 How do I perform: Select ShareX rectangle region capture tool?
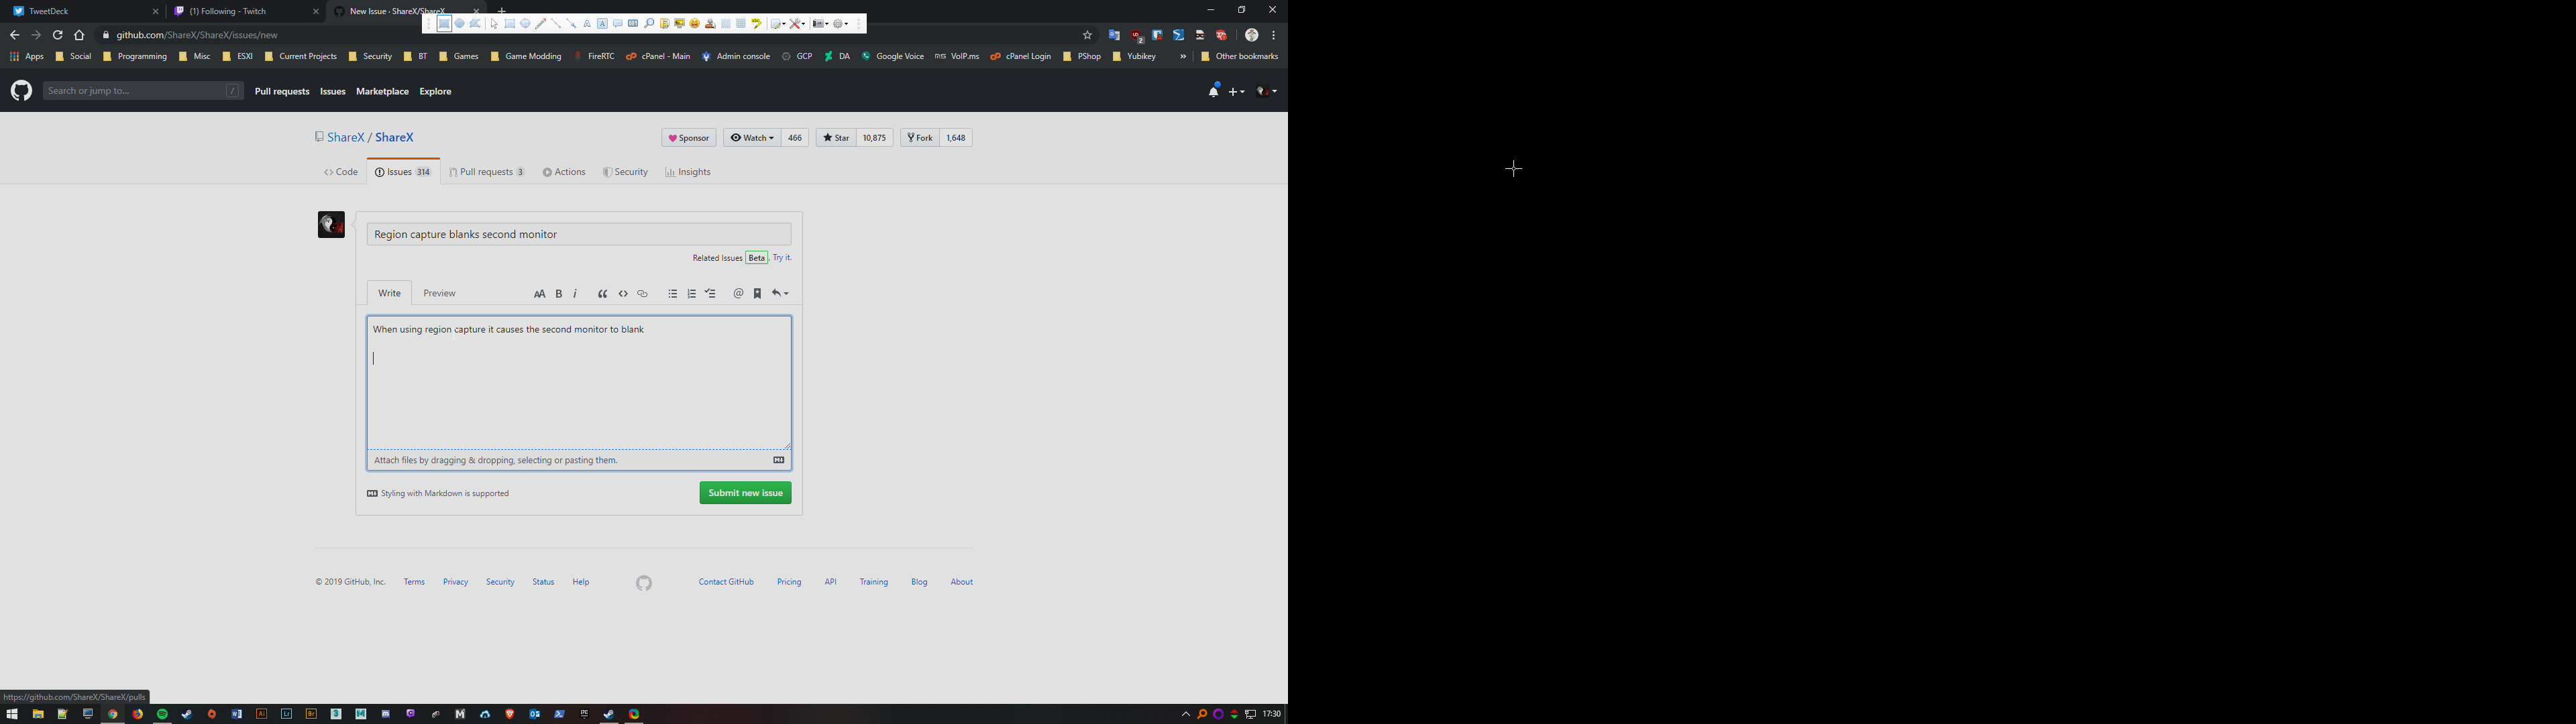point(444,24)
